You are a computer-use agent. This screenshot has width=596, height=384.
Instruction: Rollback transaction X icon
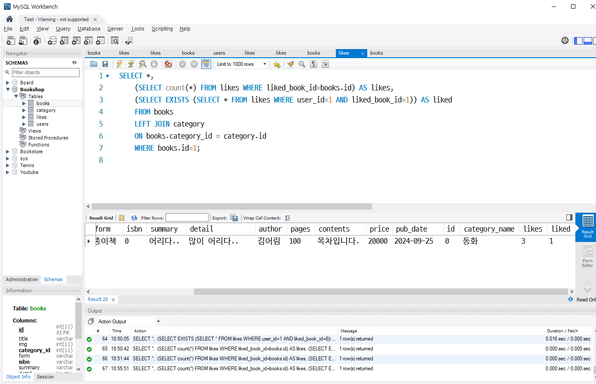194,64
